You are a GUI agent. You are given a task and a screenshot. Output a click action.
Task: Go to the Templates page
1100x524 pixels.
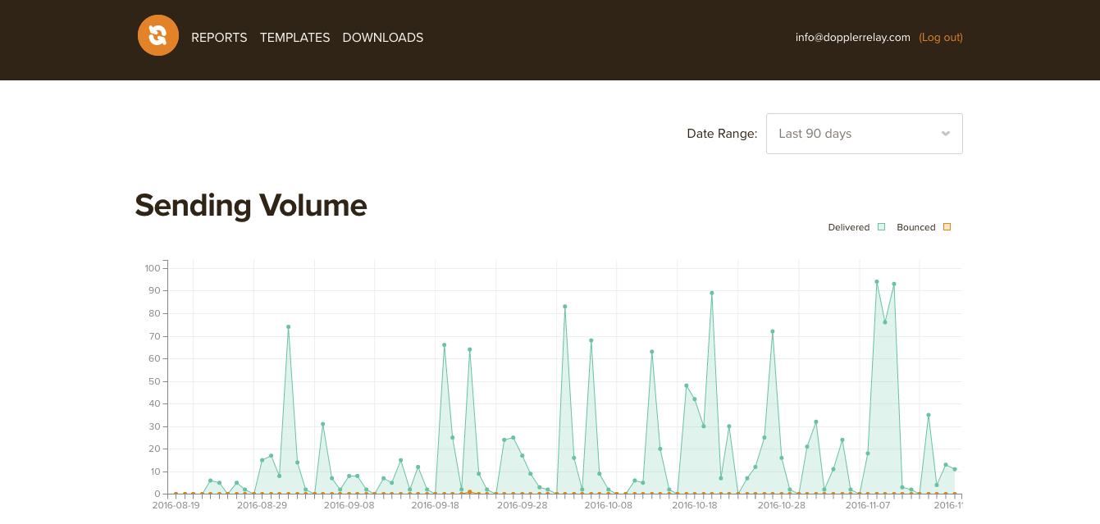295,38
